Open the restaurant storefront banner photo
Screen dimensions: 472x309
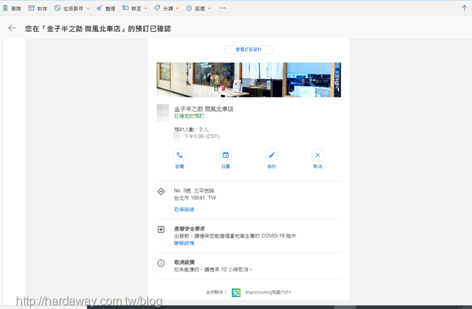click(x=249, y=80)
